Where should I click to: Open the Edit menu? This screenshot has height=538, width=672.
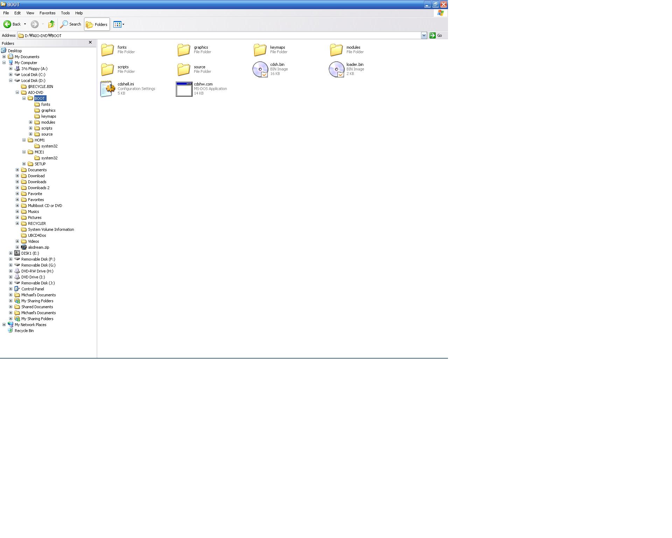(17, 13)
